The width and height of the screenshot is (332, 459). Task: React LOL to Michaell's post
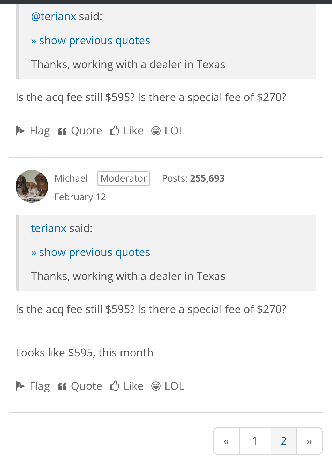click(168, 386)
